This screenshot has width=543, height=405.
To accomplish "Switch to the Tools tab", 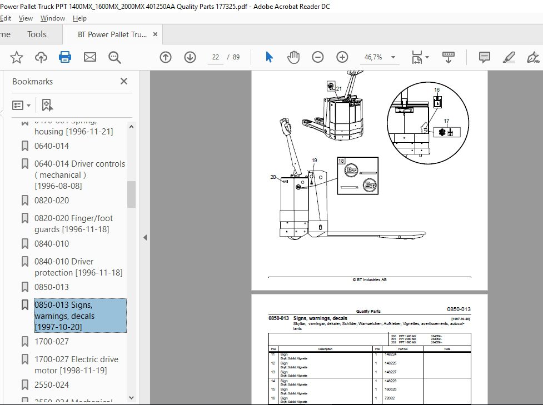I will 37,34.
